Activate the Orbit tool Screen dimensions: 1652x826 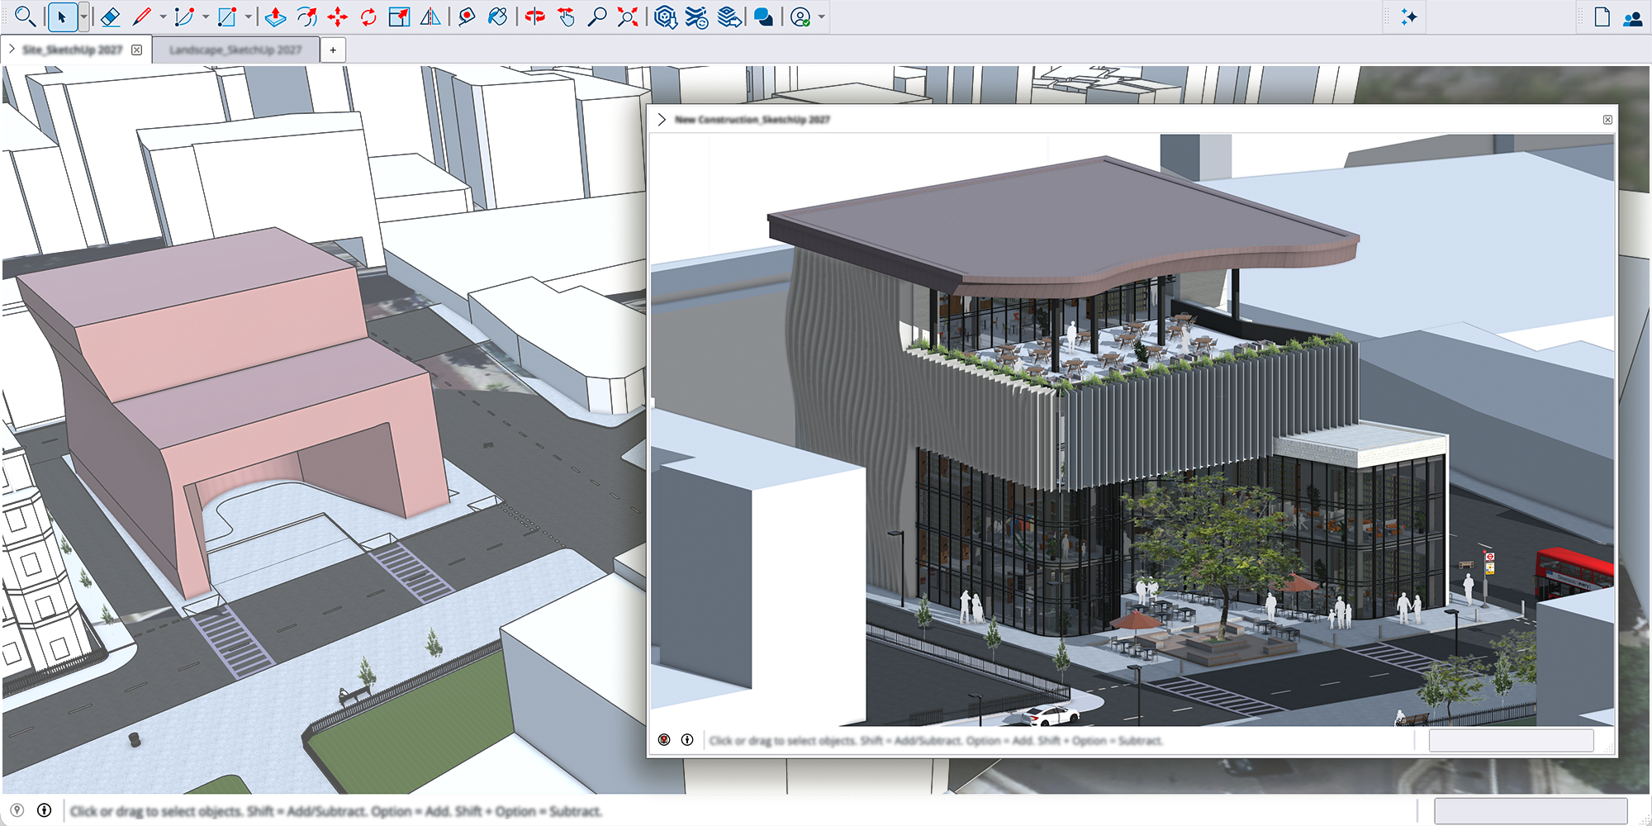coord(535,17)
